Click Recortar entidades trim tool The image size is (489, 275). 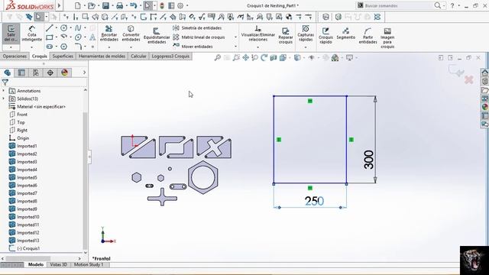[x=108, y=34]
